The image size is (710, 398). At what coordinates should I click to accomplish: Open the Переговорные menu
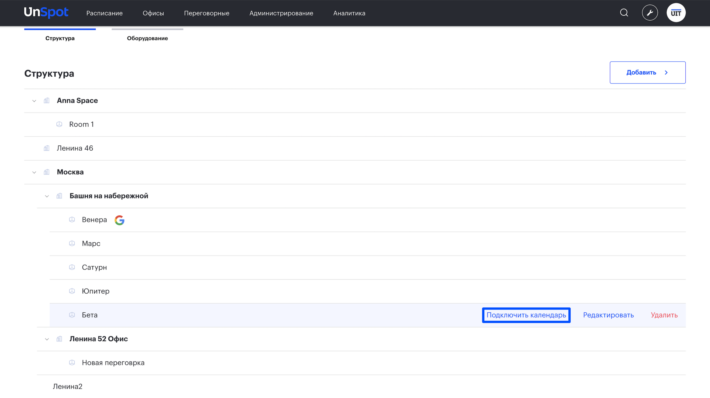click(207, 13)
